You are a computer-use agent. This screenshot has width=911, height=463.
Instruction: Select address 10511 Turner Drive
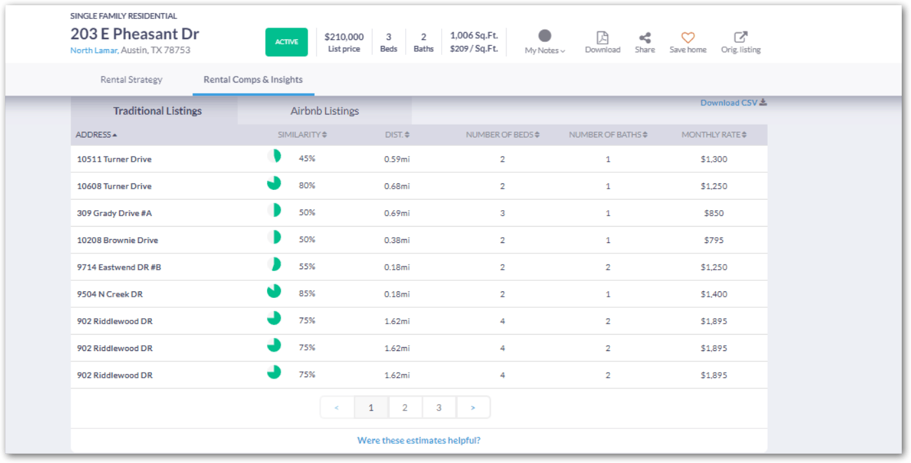click(x=115, y=159)
